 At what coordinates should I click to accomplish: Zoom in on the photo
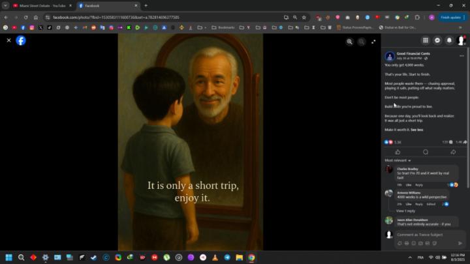pos(349,42)
